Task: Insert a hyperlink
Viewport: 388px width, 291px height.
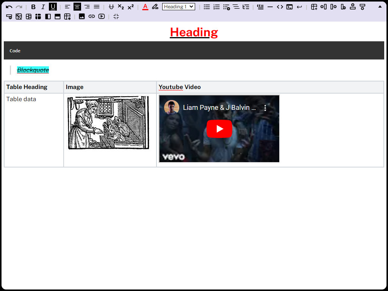Action: pyautogui.click(x=92, y=17)
